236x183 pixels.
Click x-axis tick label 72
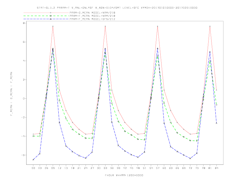pos(190,168)
